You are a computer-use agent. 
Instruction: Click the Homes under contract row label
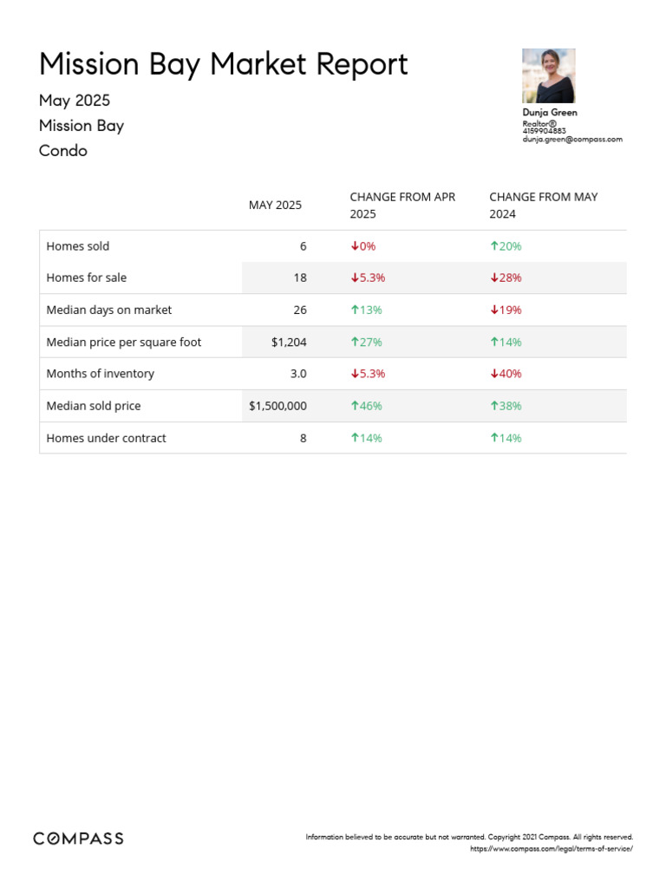tap(106, 438)
